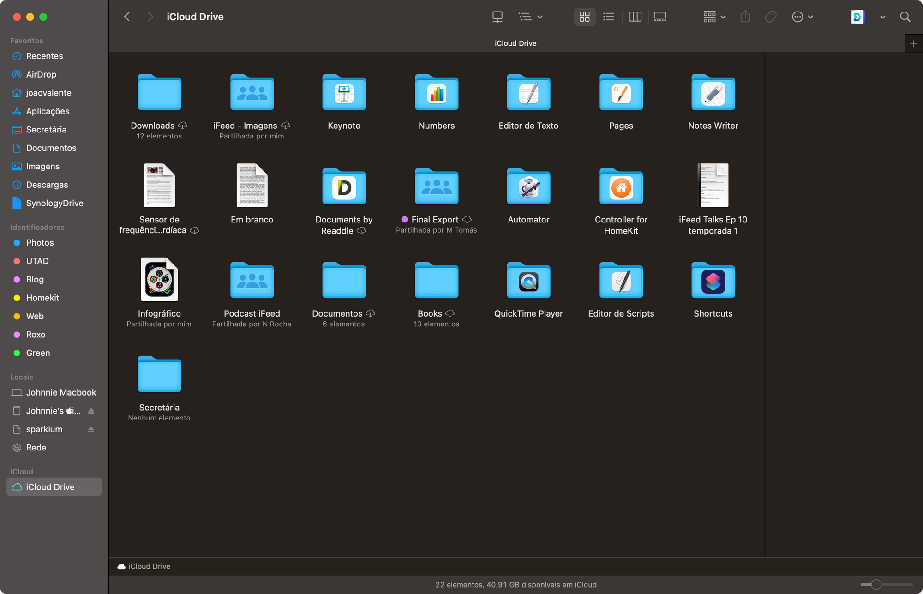The image size is (923, 594).
Task: Select the yellow Homekit tag
Action: pyautogui.click(x=54, y=298)
